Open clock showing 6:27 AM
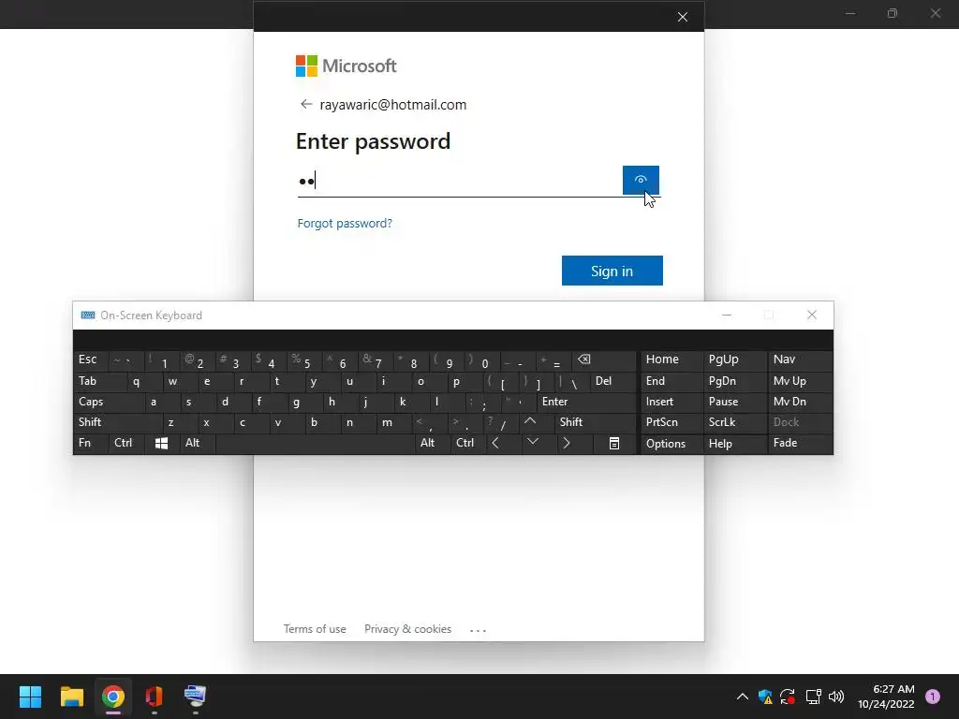The height and width of the screenshot is (719, 959). pyautogui.click(x=886, y=697)
